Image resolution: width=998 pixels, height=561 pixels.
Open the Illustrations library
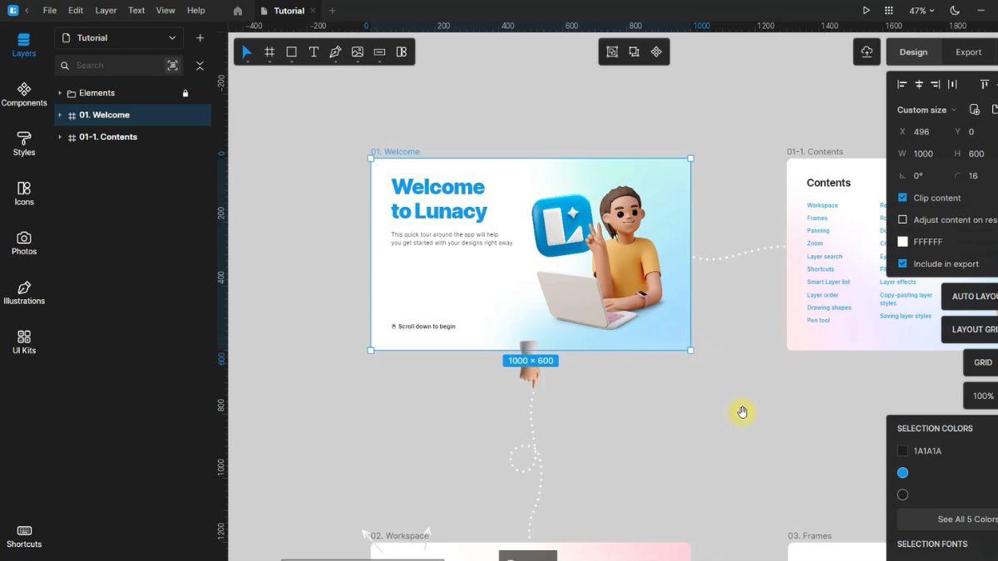pyautogui.click(x=24, y=293)
